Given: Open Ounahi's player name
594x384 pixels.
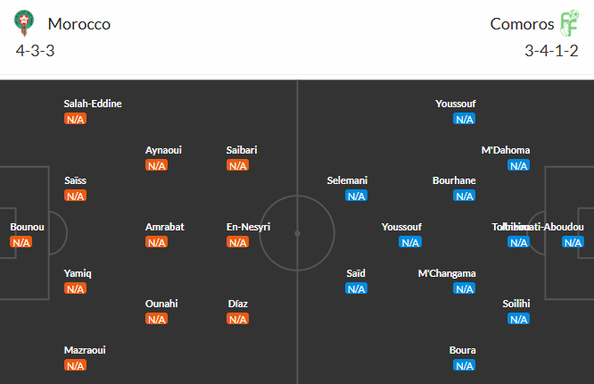Looking at the screenshot, I should [x=161, y=304].
